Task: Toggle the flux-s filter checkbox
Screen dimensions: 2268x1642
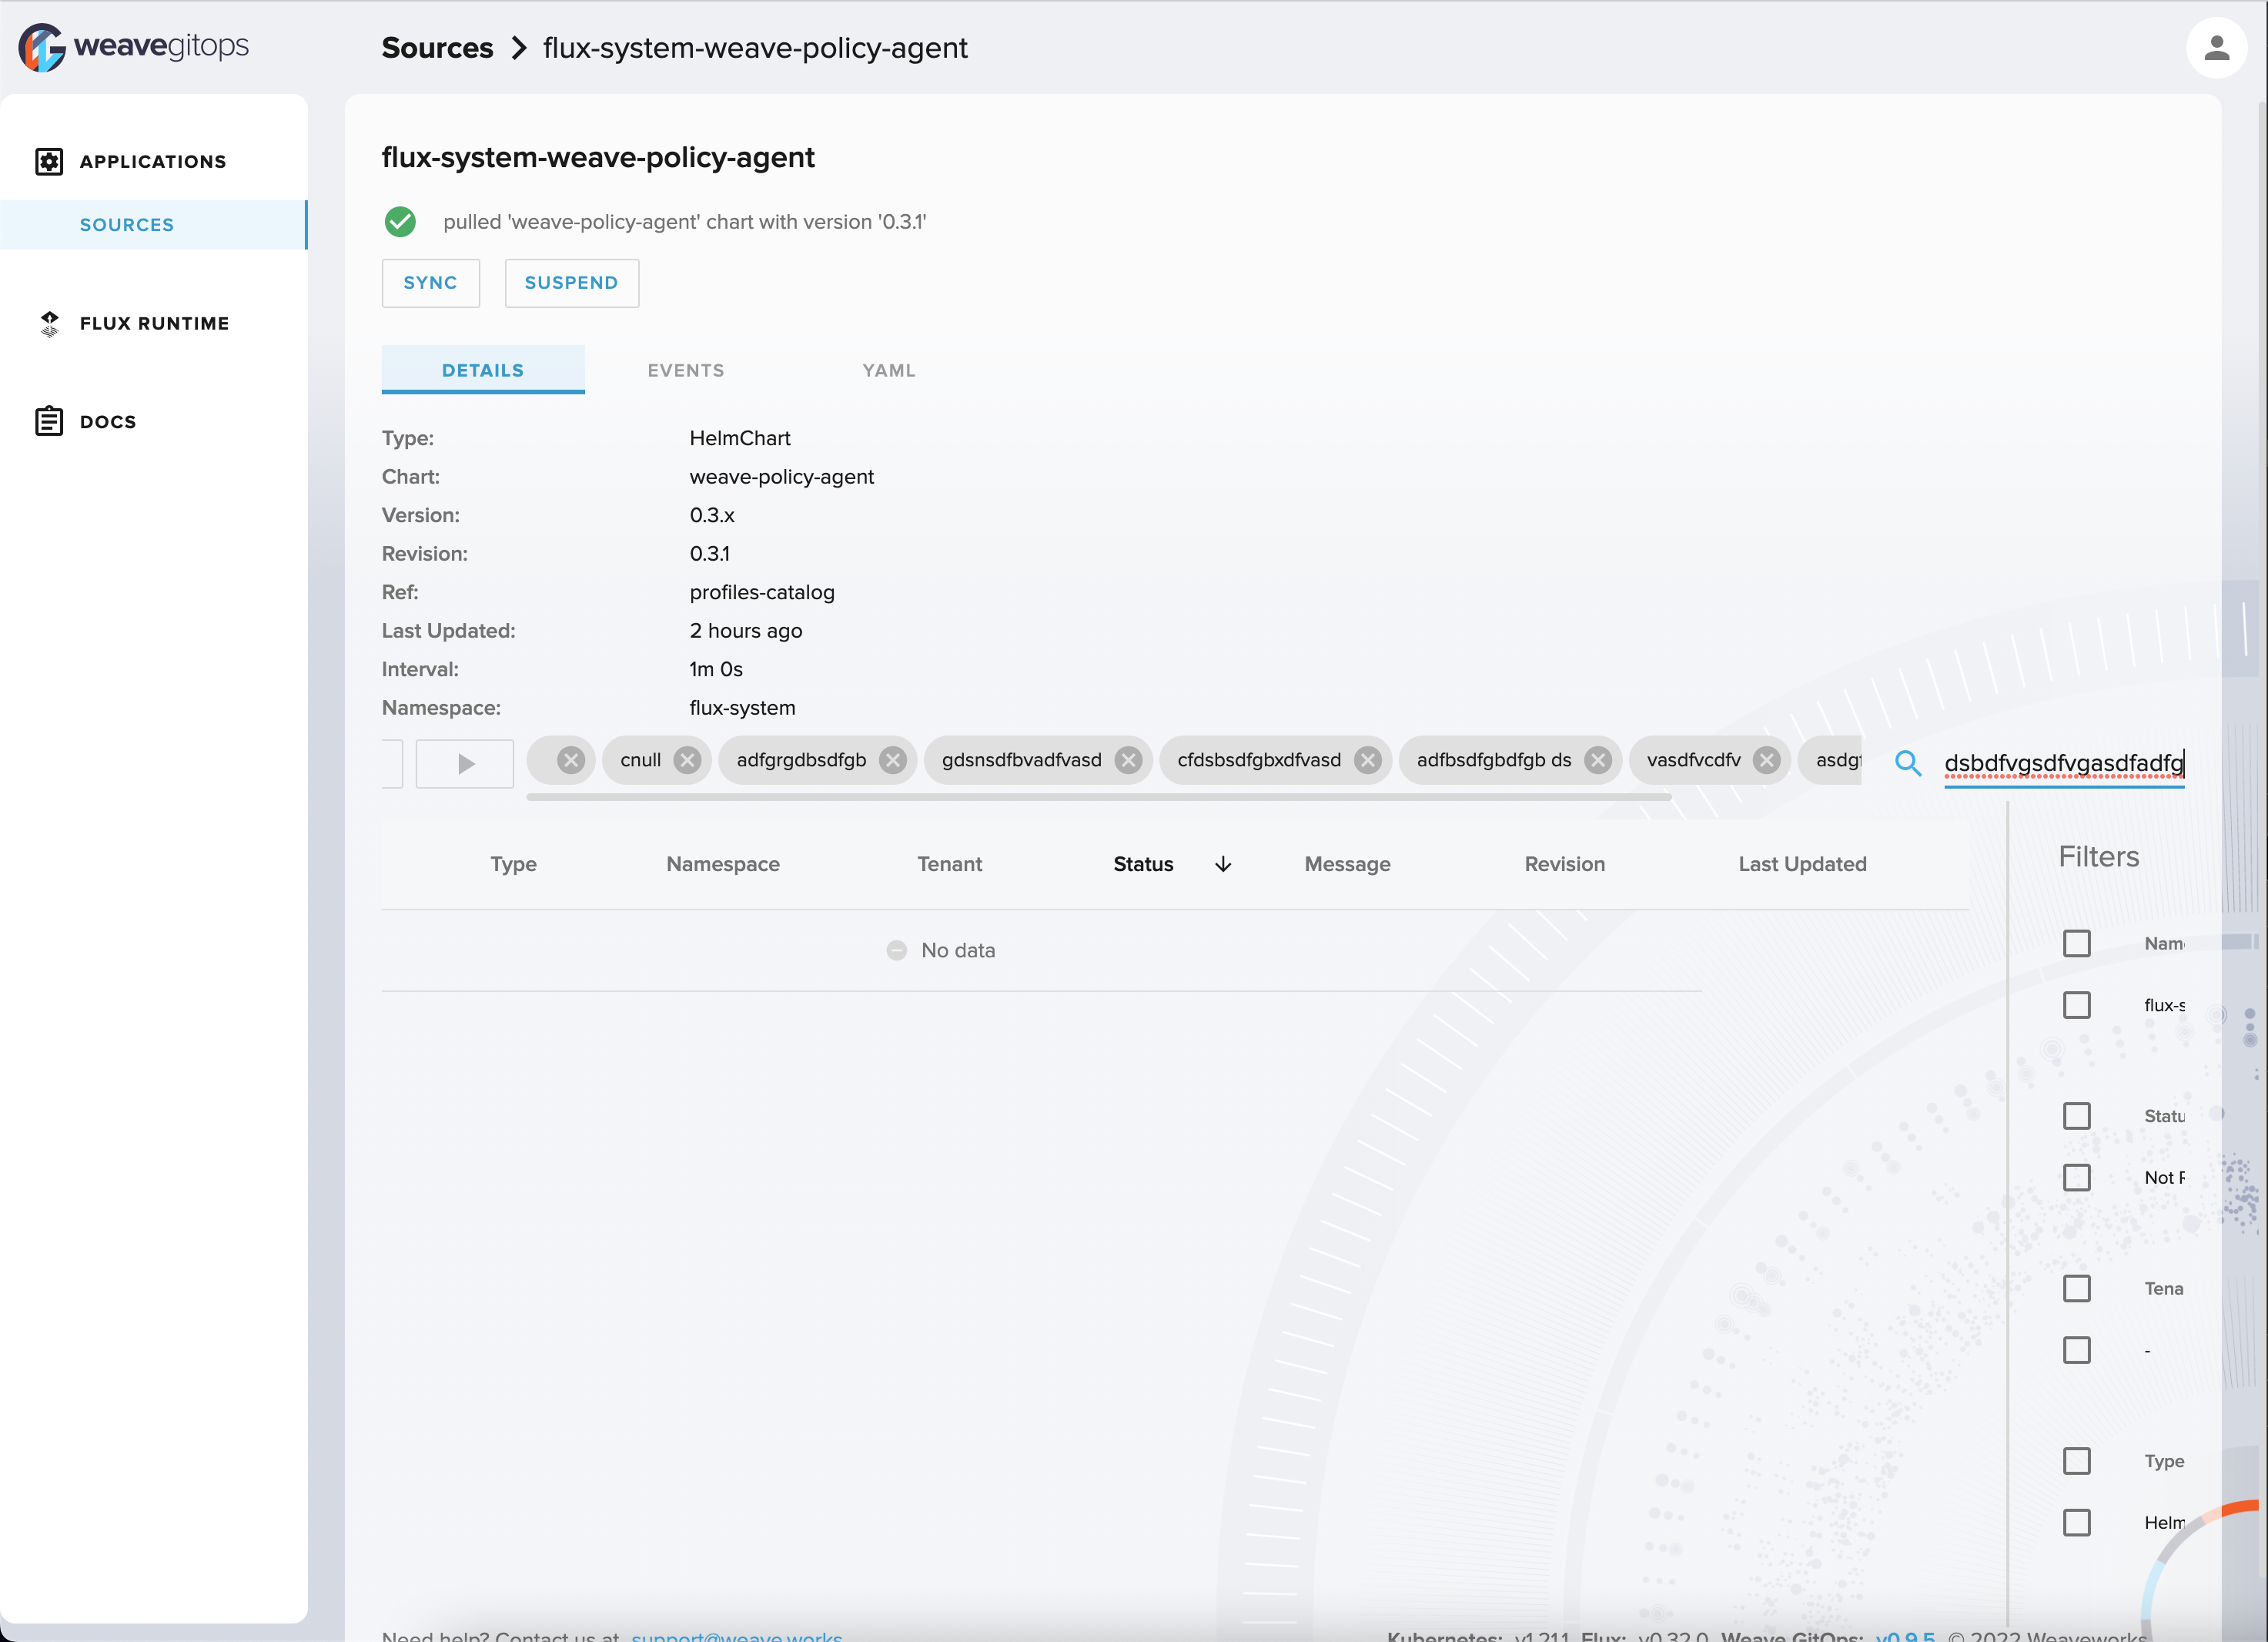Action: pyautogui.click(x=2077, y=1006)
